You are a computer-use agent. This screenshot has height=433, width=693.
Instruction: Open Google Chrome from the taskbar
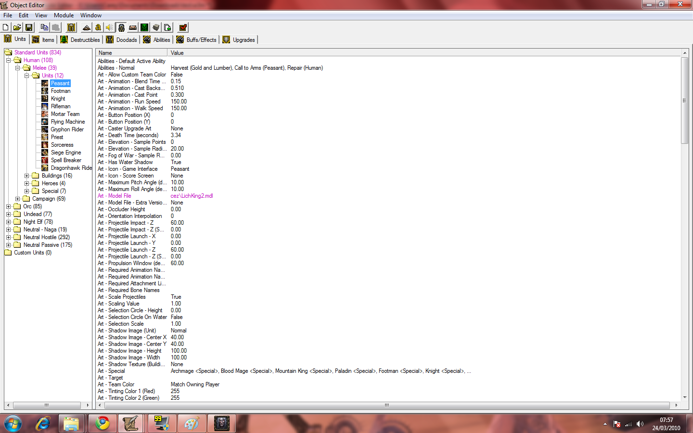(102, 423)
